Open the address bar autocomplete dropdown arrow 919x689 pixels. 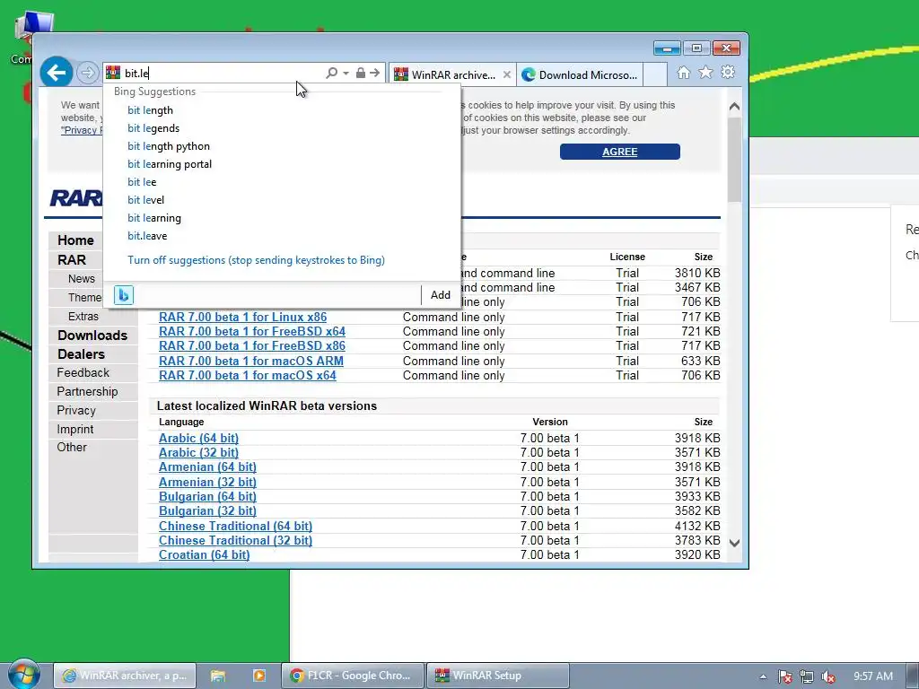[346, 74]
